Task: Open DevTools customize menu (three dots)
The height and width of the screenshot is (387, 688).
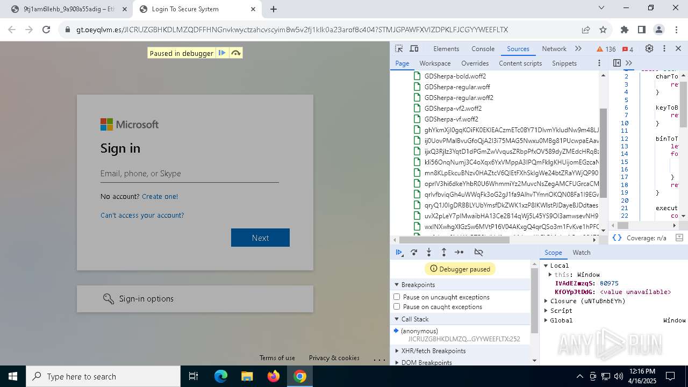Action: click(x=664, y=48)
